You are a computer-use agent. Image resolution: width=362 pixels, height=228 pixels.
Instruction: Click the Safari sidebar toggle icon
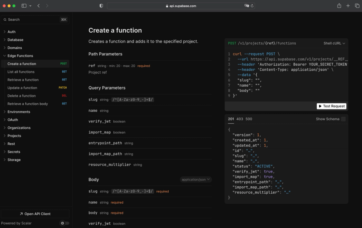pyautogui.click(x=24, y=6)
